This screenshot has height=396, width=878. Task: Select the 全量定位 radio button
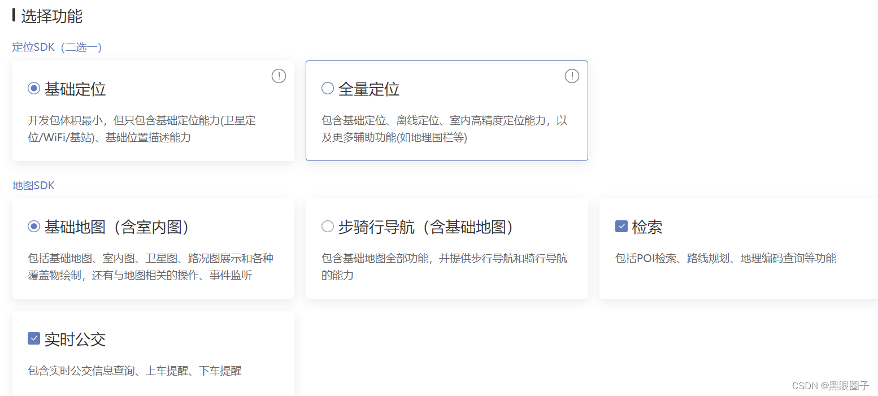(327, 88)
